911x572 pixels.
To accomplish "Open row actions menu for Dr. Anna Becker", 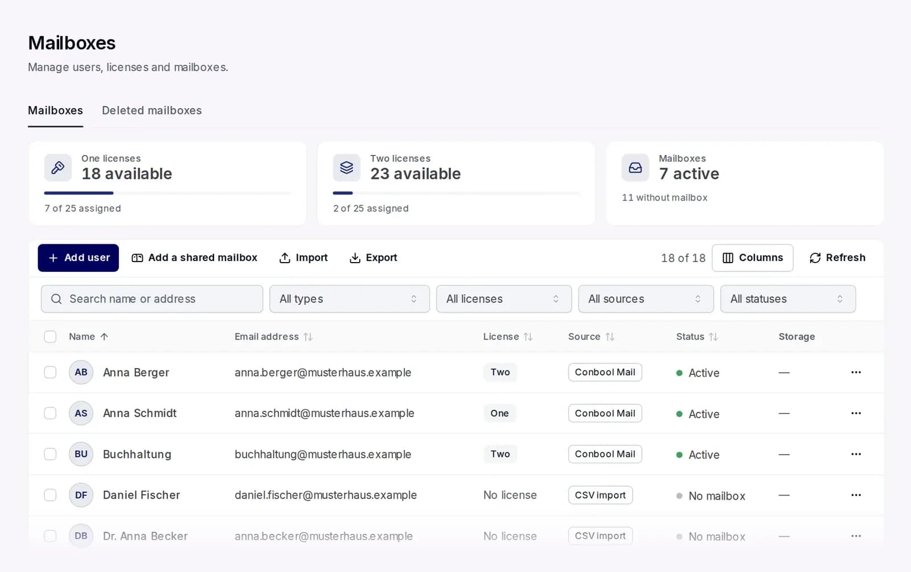I will coord(856,536).
